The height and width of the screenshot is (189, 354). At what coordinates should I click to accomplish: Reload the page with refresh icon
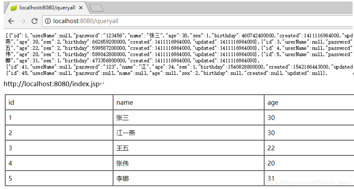(x=34, y=21)
